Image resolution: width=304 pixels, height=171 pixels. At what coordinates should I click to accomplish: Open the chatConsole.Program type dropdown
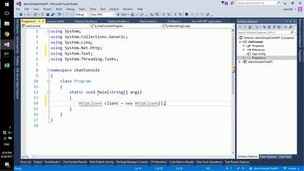click(128, 26)
